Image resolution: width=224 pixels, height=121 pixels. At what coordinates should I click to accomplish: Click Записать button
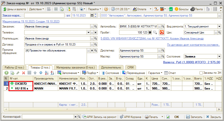pyautogui.click(x=194, y=117)
